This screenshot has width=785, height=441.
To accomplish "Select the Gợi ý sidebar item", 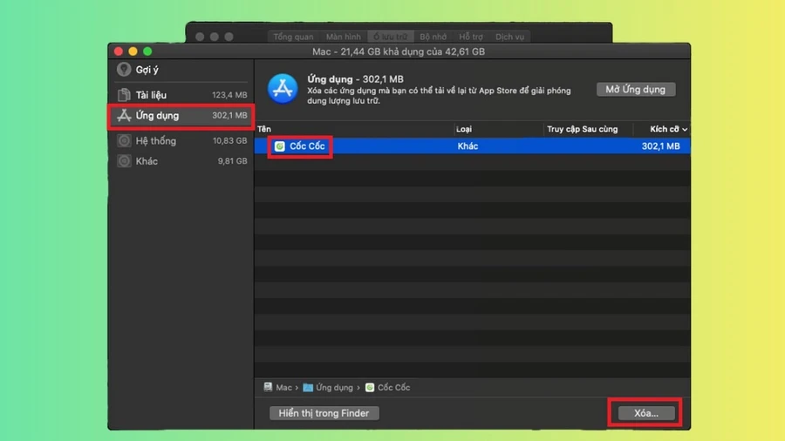I will pyautogui.click(x=181, y=70).
